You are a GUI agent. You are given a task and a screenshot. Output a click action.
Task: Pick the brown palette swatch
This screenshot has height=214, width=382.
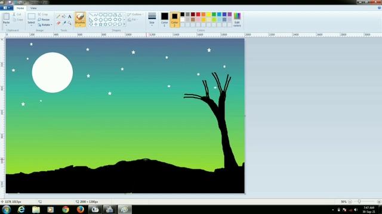(x=193, y=20)
